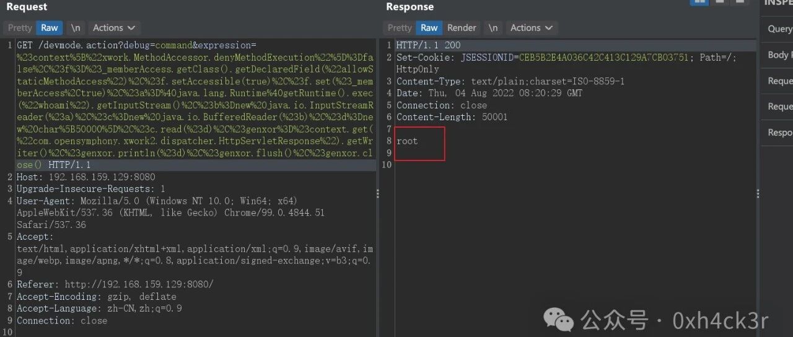Click the Request panel heading

pos(27,7)
